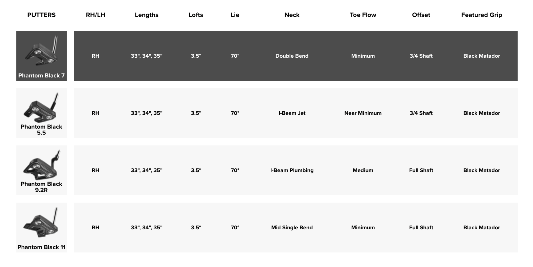The image size is (533, 267).
Task: Click the Phantom Black 7 name label
Action: [41, 76]
